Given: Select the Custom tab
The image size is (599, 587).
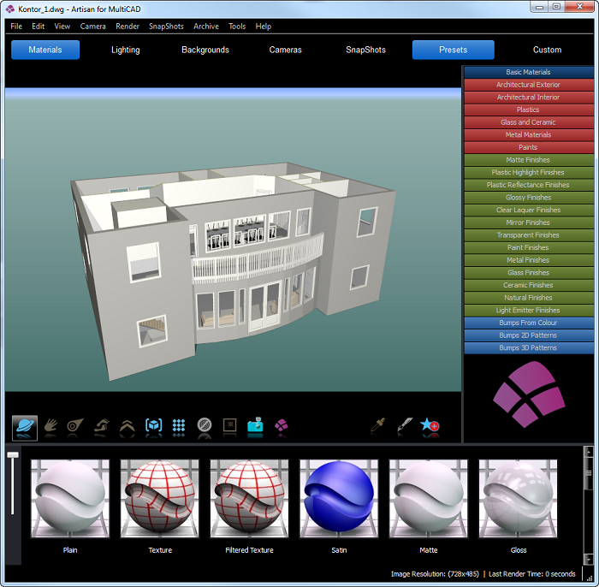Looking at the screenshot, I should tap(547, 50).
